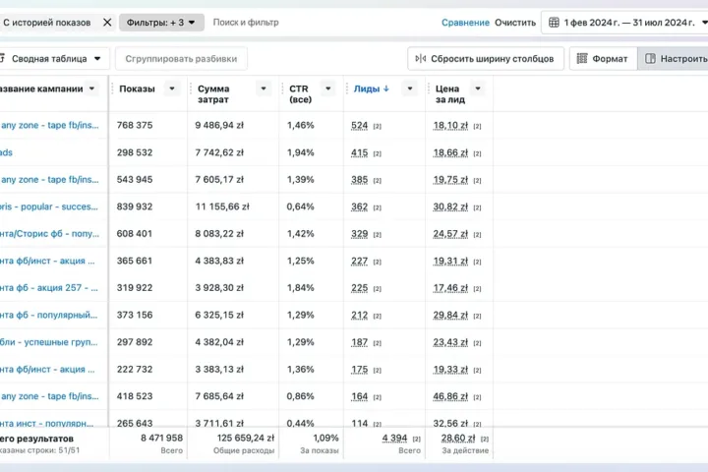Image resolution: width=708 pixels, height=472 pixels.
Task: Click leads value '415'
Action: tap(360, 152)
